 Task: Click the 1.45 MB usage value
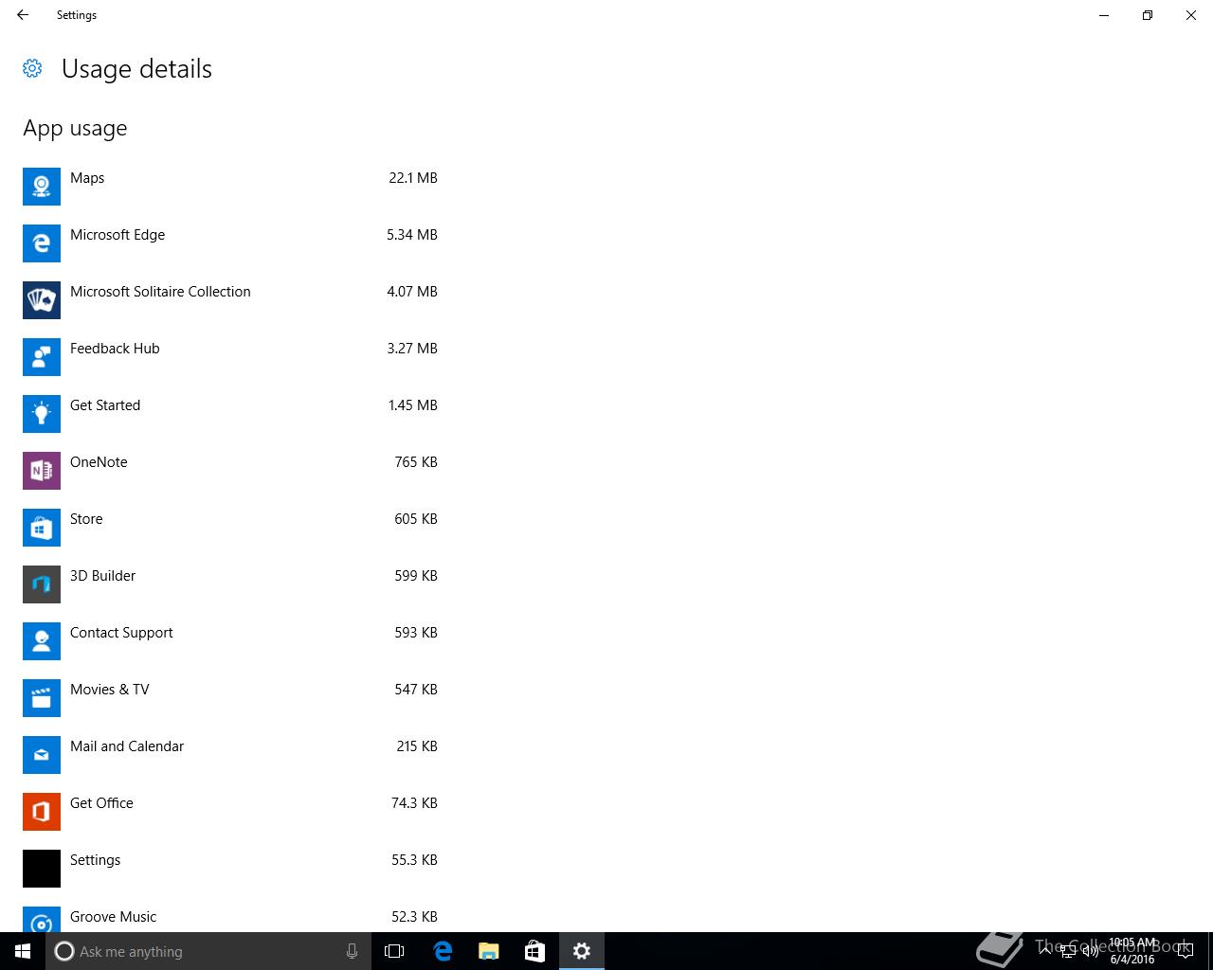pos(413,405)
